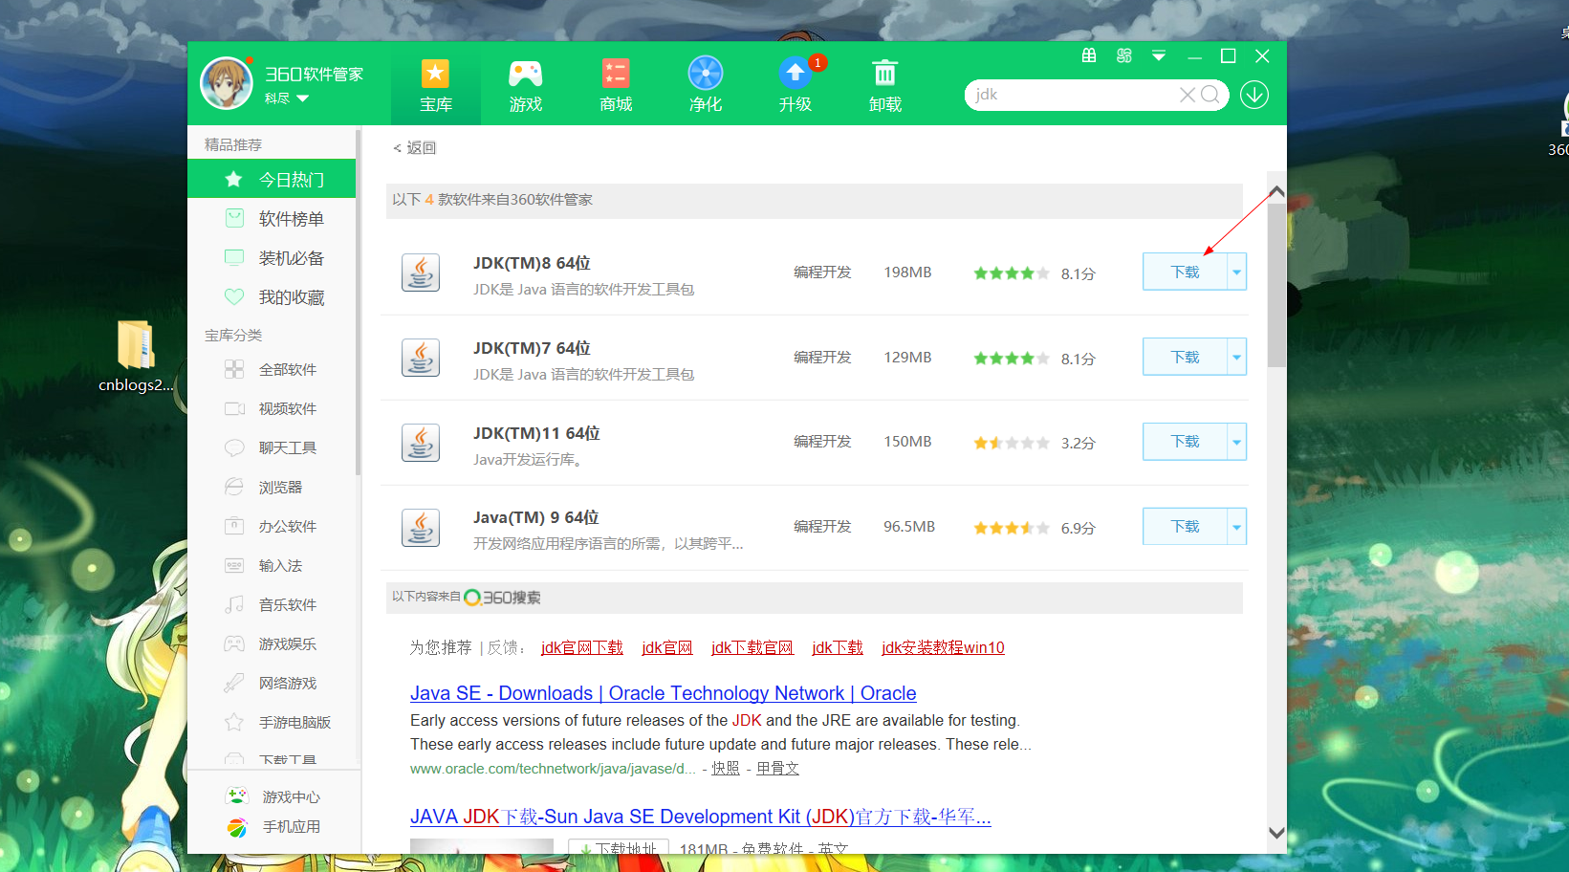Click the results scrollbar up arrow

click(x=1276, y=191)
